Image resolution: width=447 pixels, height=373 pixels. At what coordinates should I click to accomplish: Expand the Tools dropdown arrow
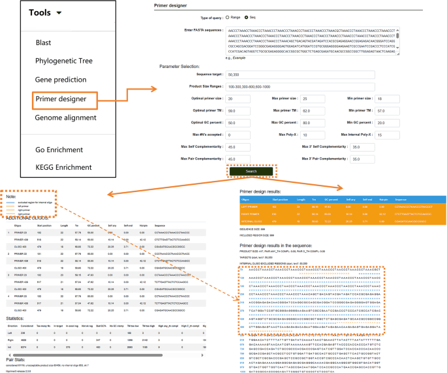point(59,12)
